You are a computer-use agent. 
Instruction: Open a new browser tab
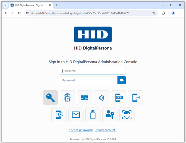point(57,5)
